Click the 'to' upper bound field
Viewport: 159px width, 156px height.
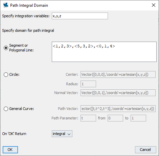[138, 118]
